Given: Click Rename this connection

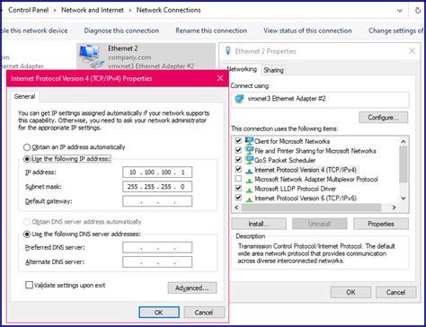Looking at the screenshot, I should 211,31.
